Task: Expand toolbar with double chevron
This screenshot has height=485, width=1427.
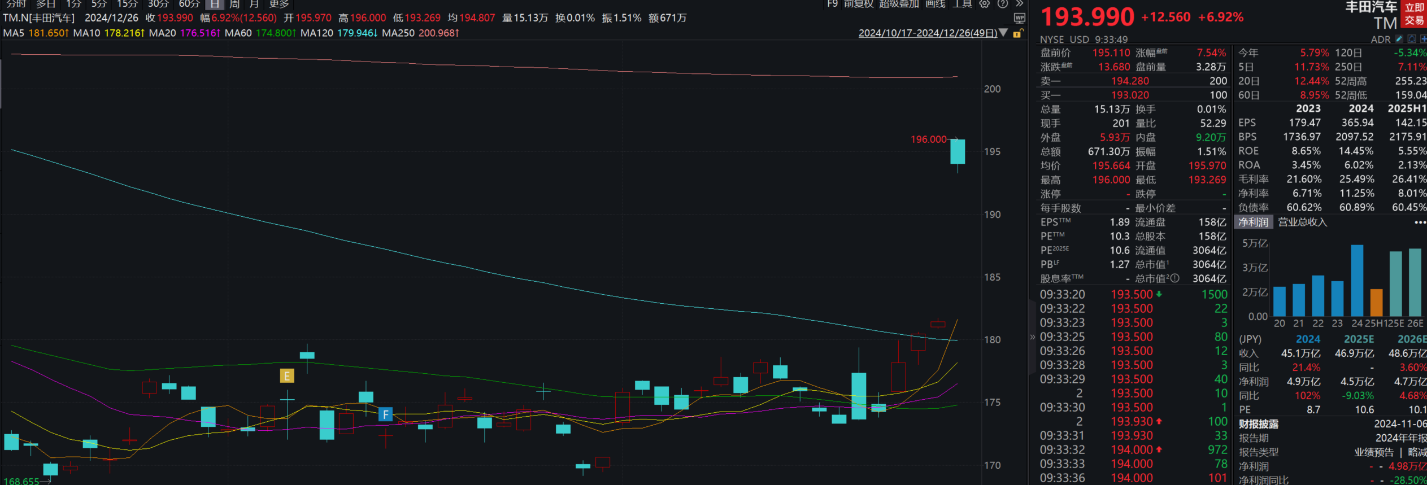Action: (1019, 4)
